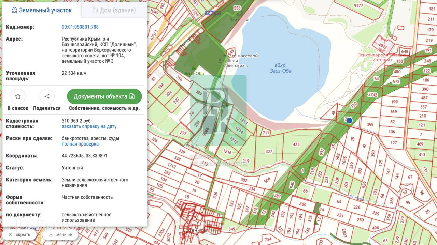The width and height of the screenshot is (437, 245).
Task: Click area value 22 534 кв.м
Action: point(74,73)
